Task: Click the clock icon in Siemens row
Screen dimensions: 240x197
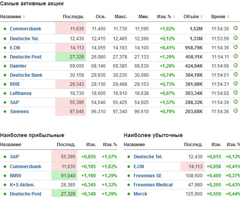Action: (x=235, y=112)
